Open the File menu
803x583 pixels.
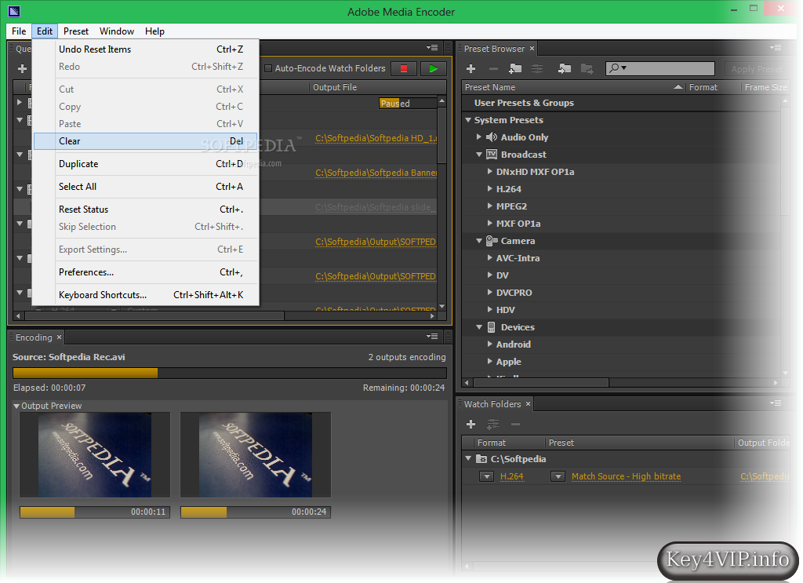(19, 31)
